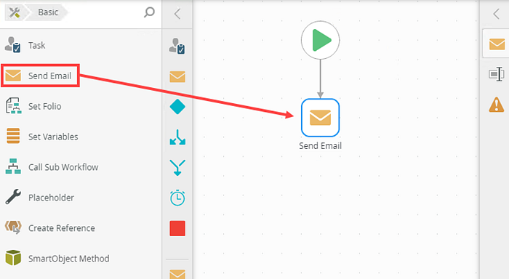Open the toolbox search magnifier

149,12
